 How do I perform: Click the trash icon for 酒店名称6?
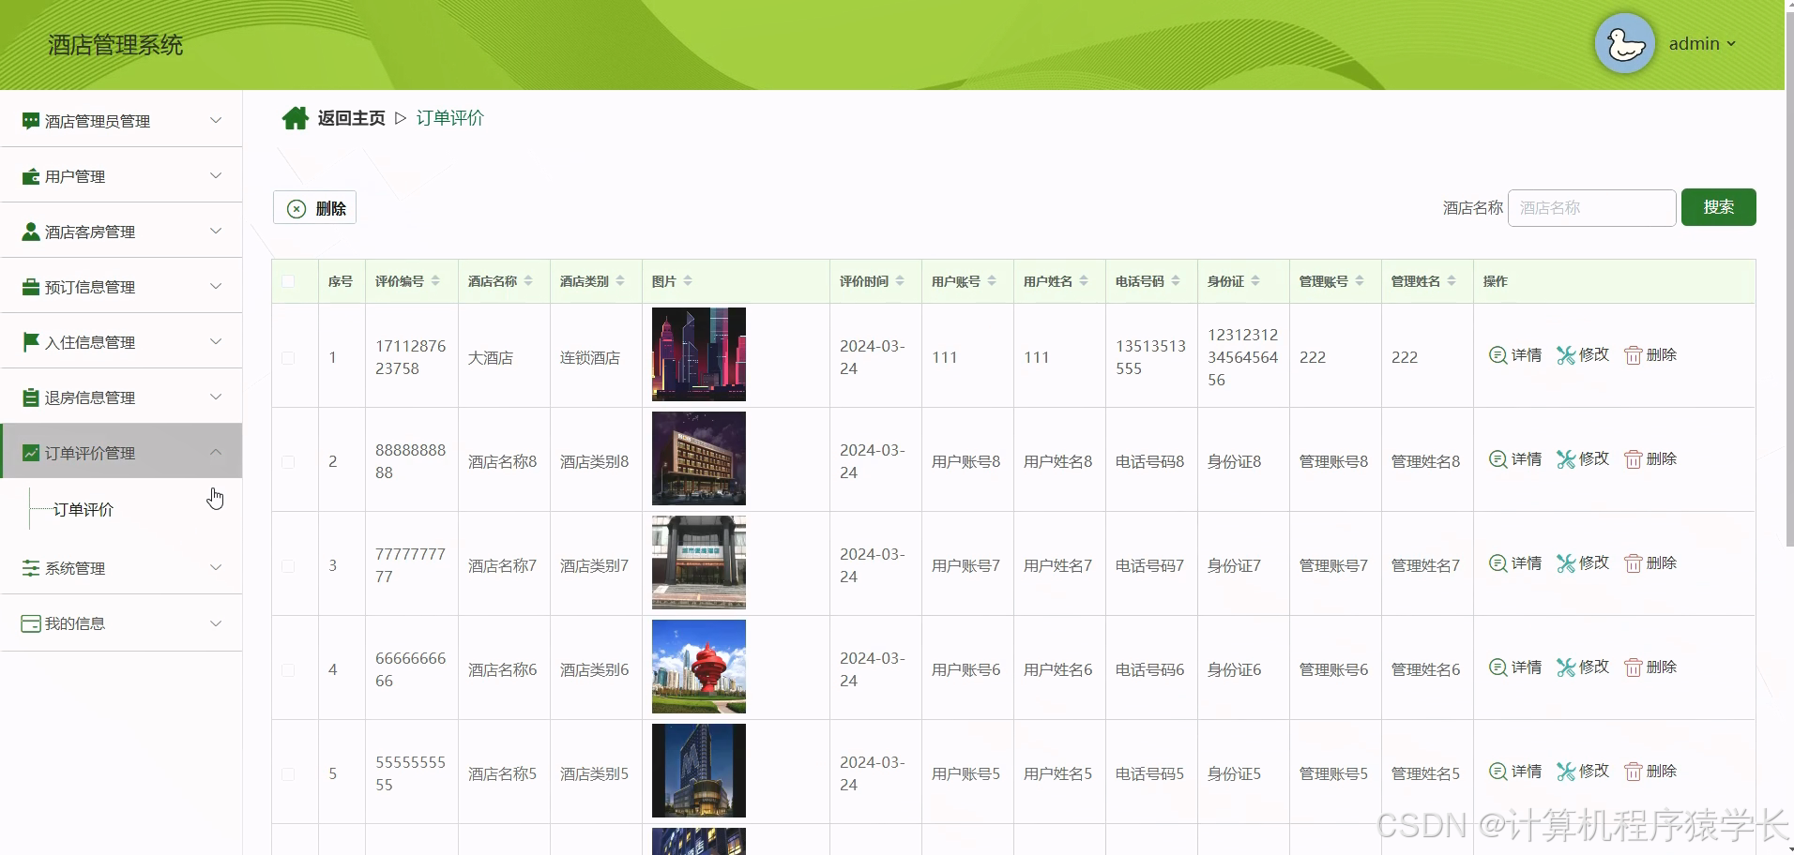[1634, 667]
